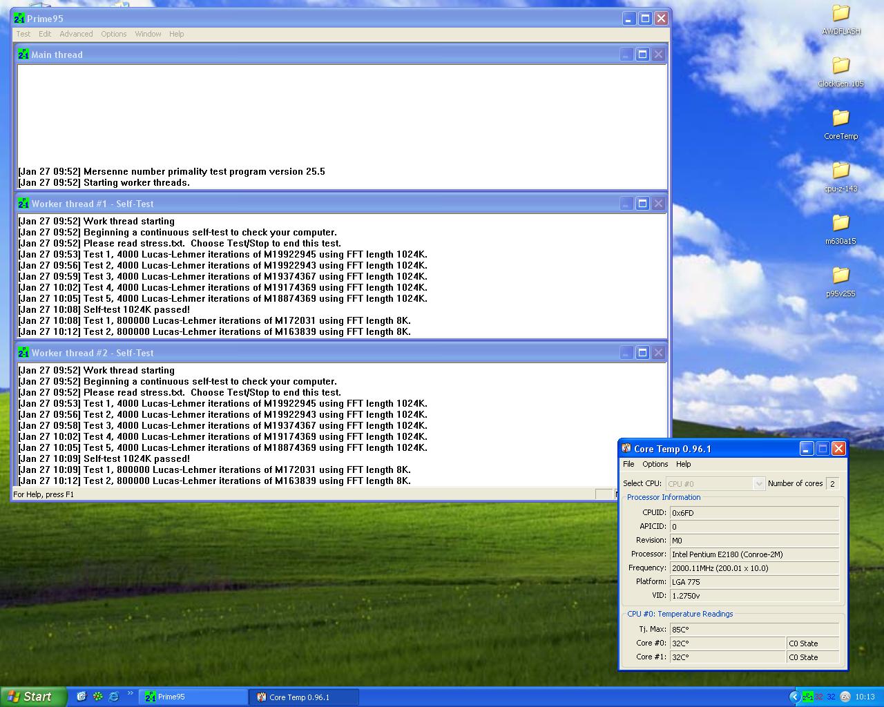Open the Options menu in Prime95
The image size is (884, 707).
tap(114, 34)
